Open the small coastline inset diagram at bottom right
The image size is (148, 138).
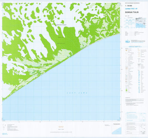coord(117,129)
